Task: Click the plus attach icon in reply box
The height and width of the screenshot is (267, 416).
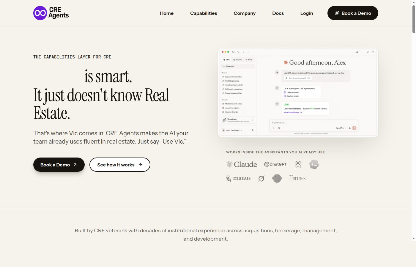Action: click(x=273, y=128)
